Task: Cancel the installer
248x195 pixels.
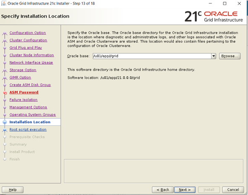Action: coord(233,190)
